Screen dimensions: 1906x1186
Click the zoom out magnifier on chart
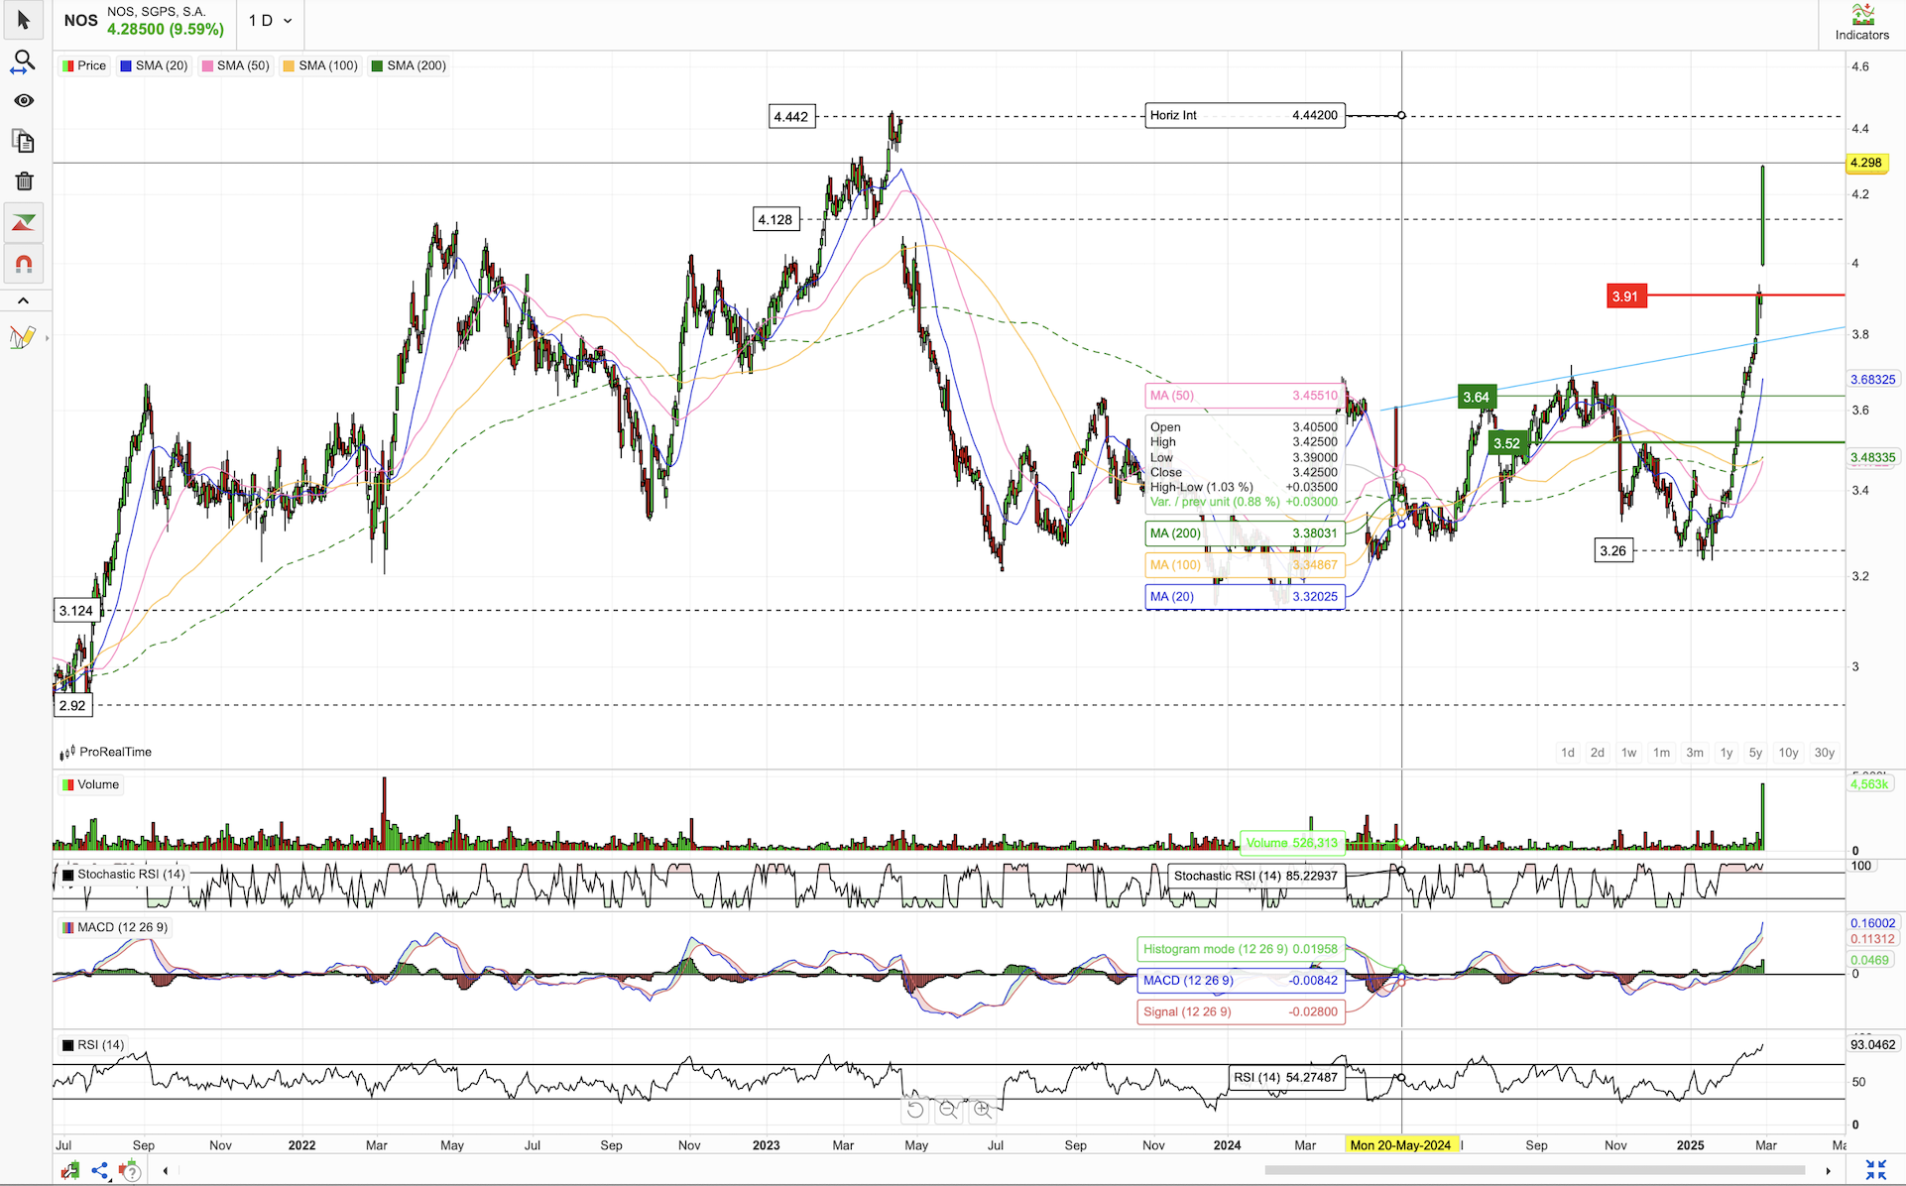tap(949, 1110)
